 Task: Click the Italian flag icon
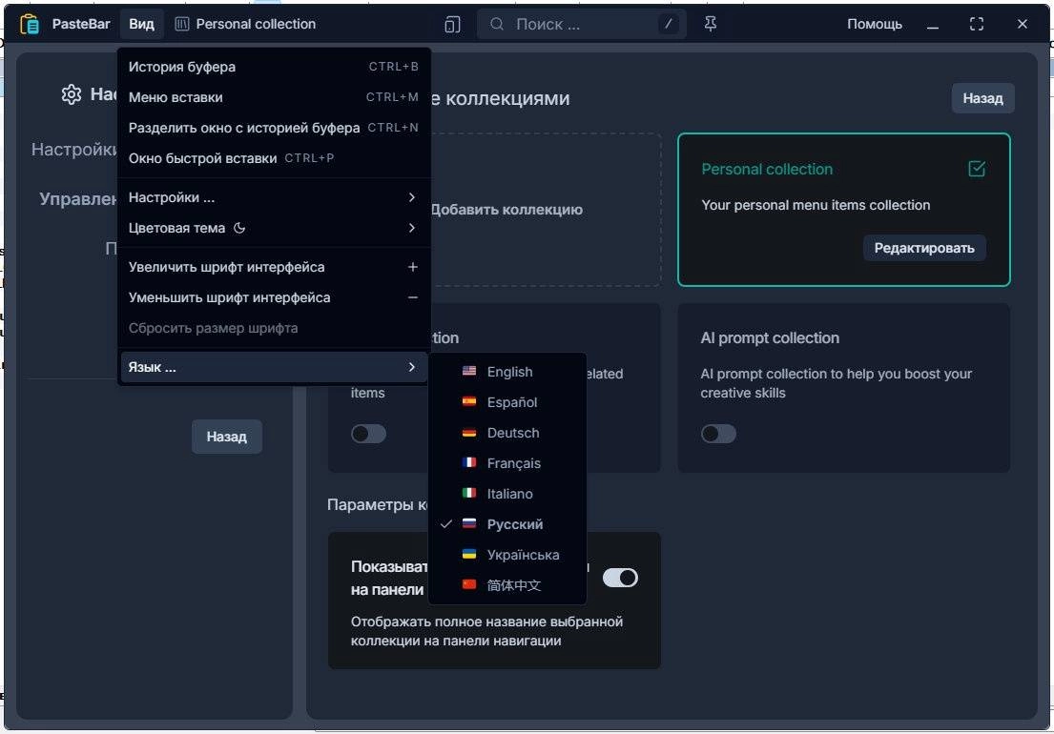click(469, 493)
